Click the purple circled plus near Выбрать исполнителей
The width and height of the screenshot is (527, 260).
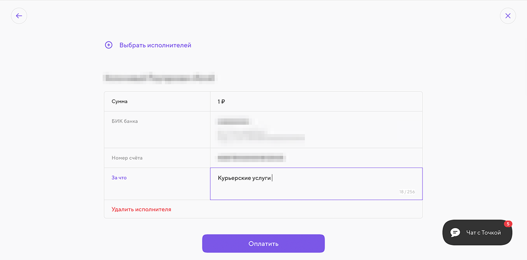(x=108, y=45)
